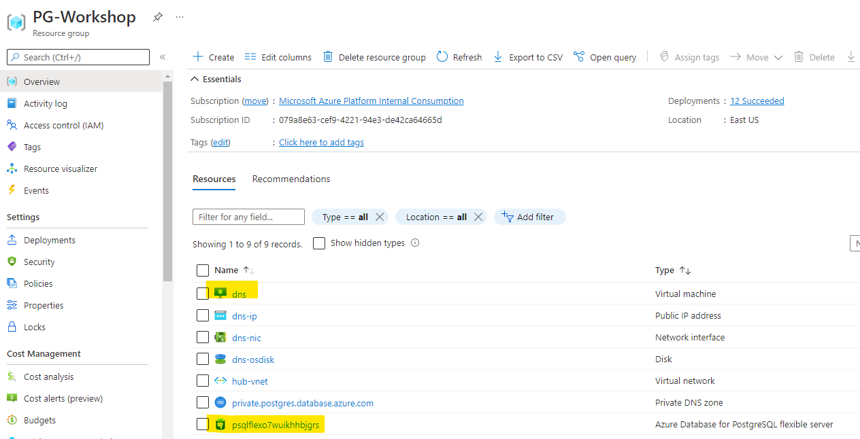Click the Open query toolbar icon
Screen dimensions: 860x439
pos(579,57)
